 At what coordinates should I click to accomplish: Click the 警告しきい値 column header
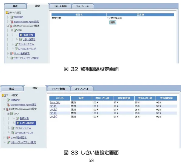tap(145, 98)
